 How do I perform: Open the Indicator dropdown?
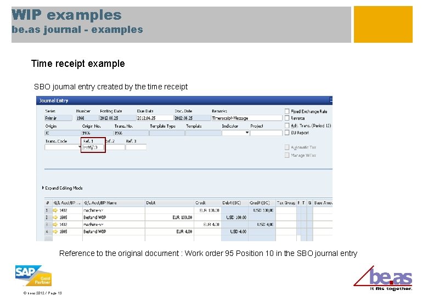(x=247, y=133)
